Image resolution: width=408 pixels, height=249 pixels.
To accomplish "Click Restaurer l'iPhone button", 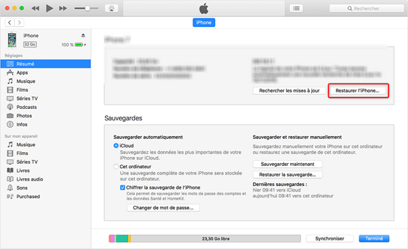I will click(357, 91).
